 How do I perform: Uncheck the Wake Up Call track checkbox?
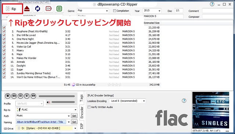pos(4,47)
